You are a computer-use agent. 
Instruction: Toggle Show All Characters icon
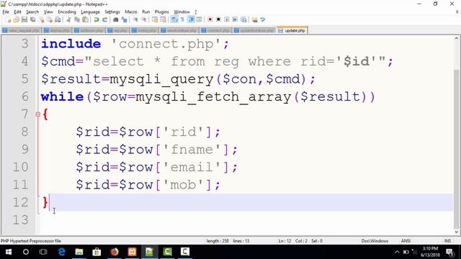pyautogui.click(x=182, y=19)
